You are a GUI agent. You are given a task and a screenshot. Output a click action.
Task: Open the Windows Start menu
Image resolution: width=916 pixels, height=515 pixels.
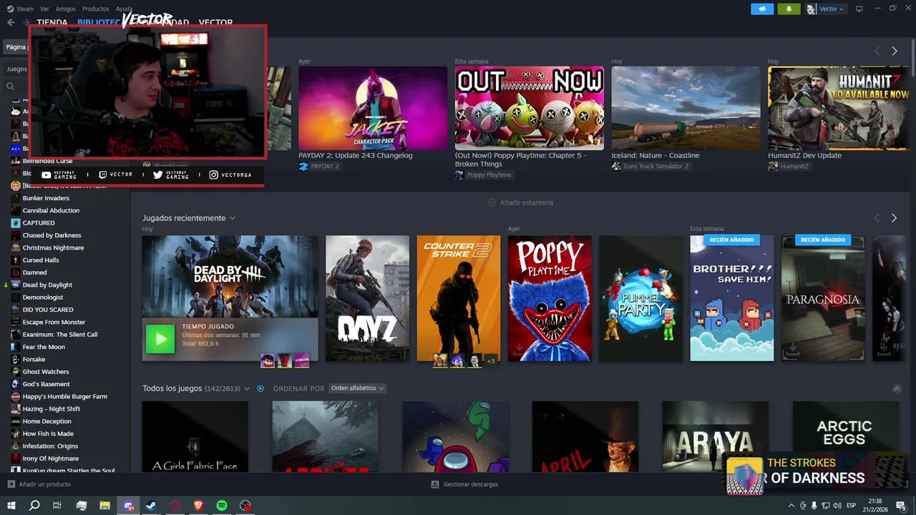[x=11, y=506]
